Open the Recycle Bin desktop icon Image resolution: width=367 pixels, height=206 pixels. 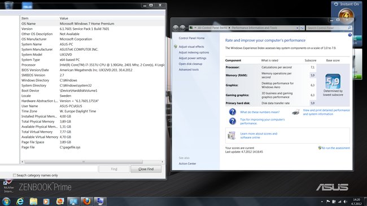[x=9, y=5]
